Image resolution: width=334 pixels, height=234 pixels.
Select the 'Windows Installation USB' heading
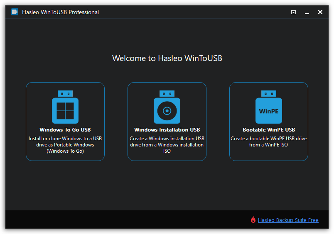167,130
